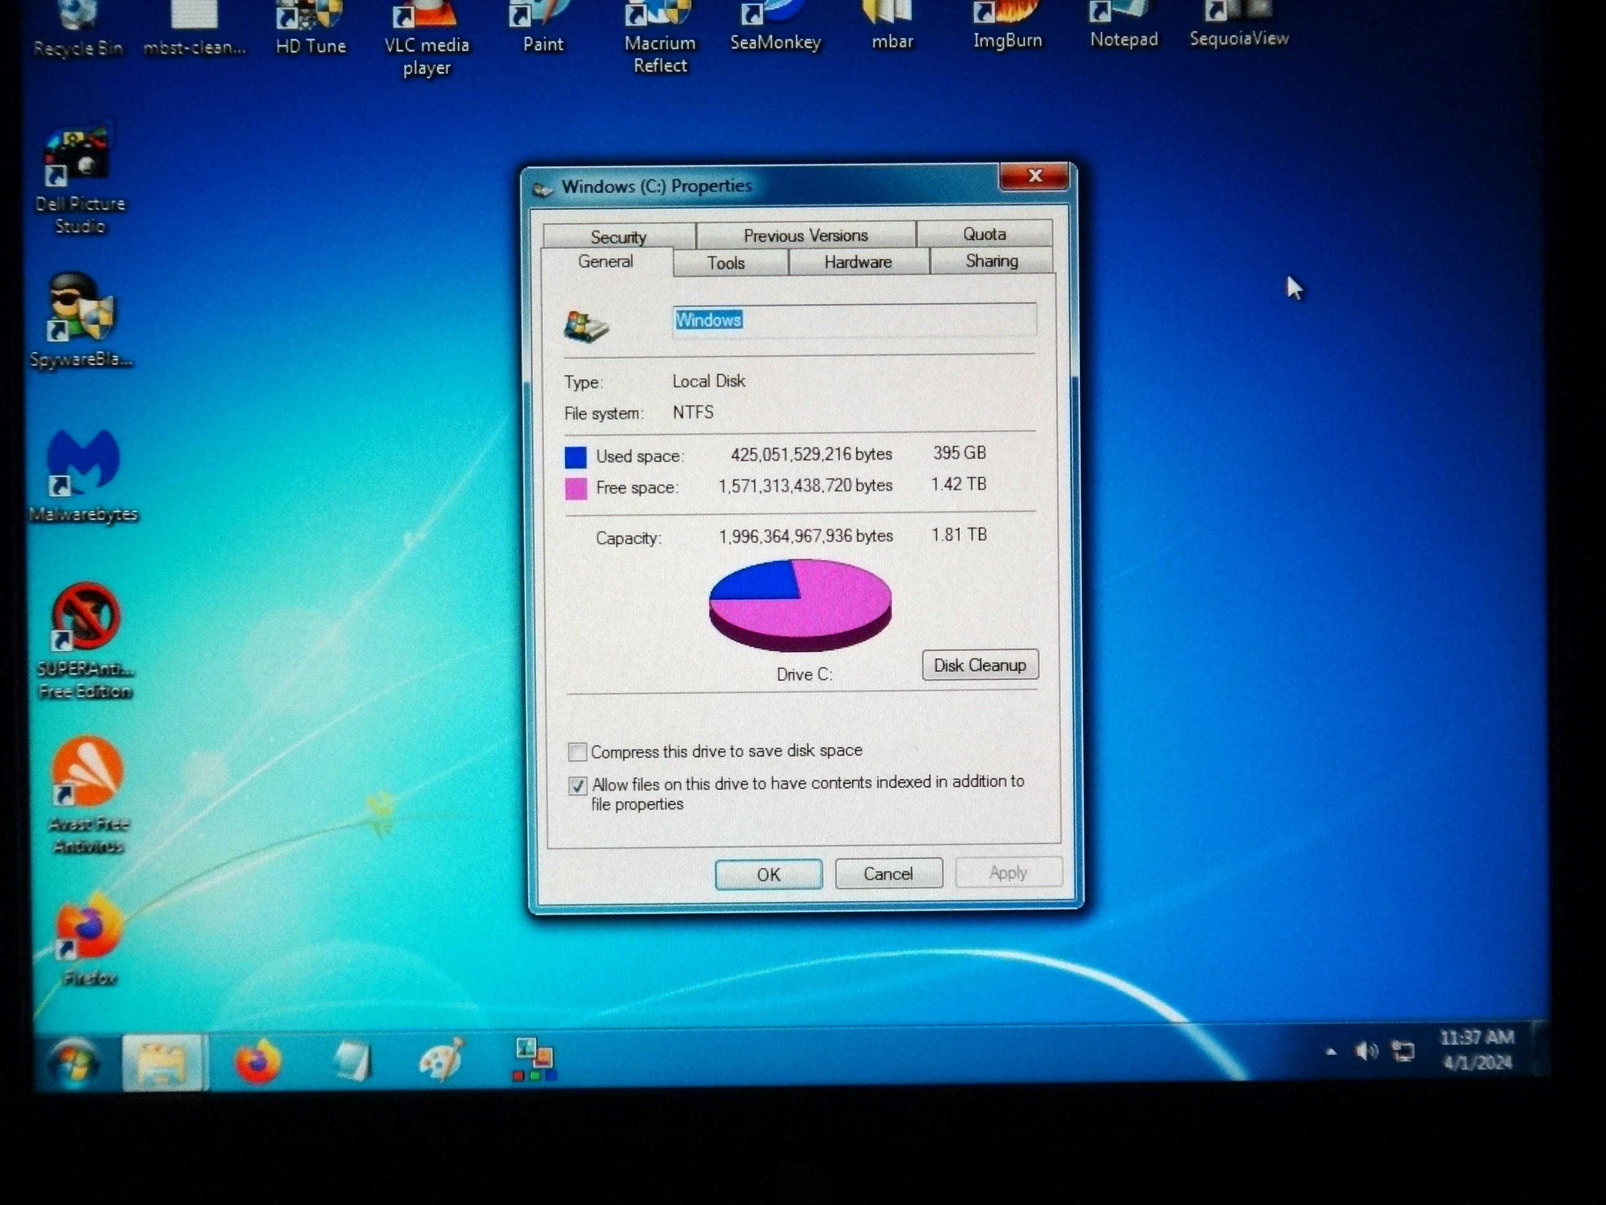1606x1205 pixels.
Task: Open SeaMonkey desktop shortcut
Action: point(775,26)
